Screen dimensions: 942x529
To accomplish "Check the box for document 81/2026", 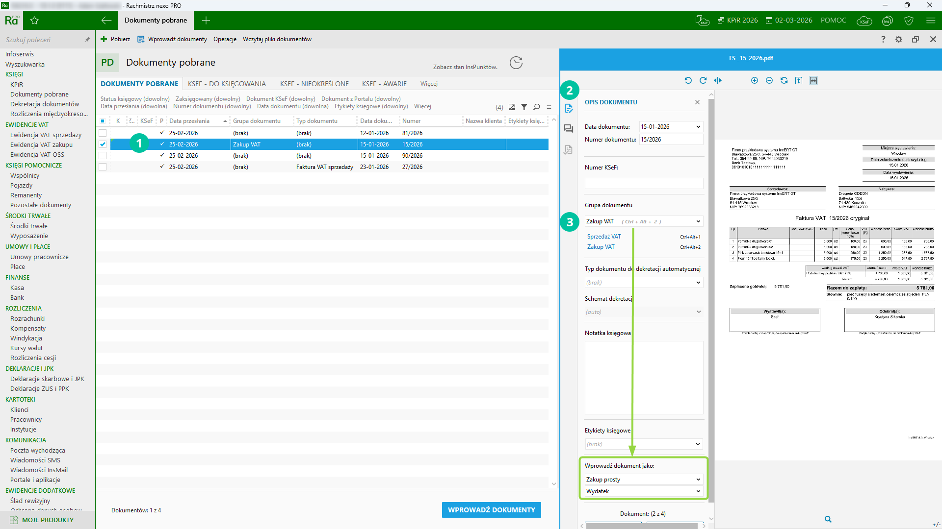I will 103,133.
